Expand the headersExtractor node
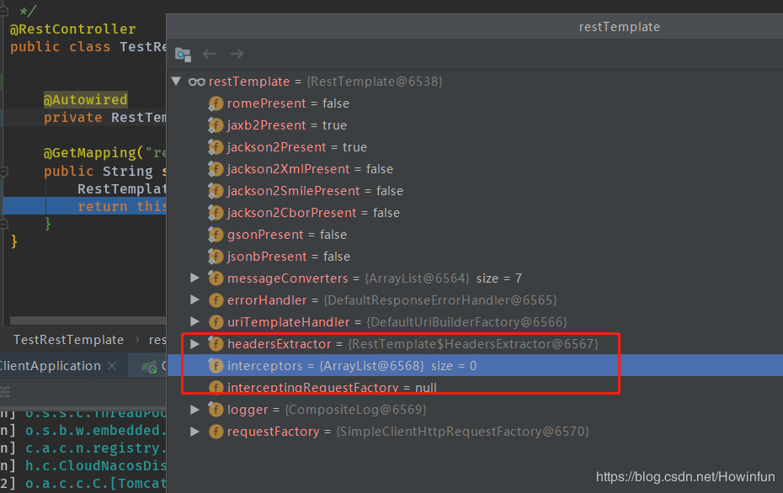Viewport: 783px width, 493px height. click(x=194, y=344)
